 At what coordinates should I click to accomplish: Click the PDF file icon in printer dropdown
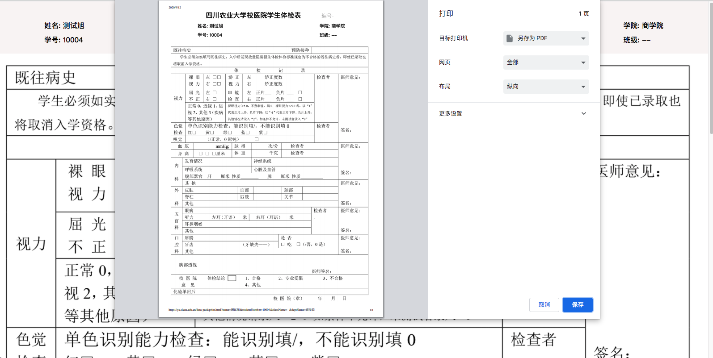[510, 38]
